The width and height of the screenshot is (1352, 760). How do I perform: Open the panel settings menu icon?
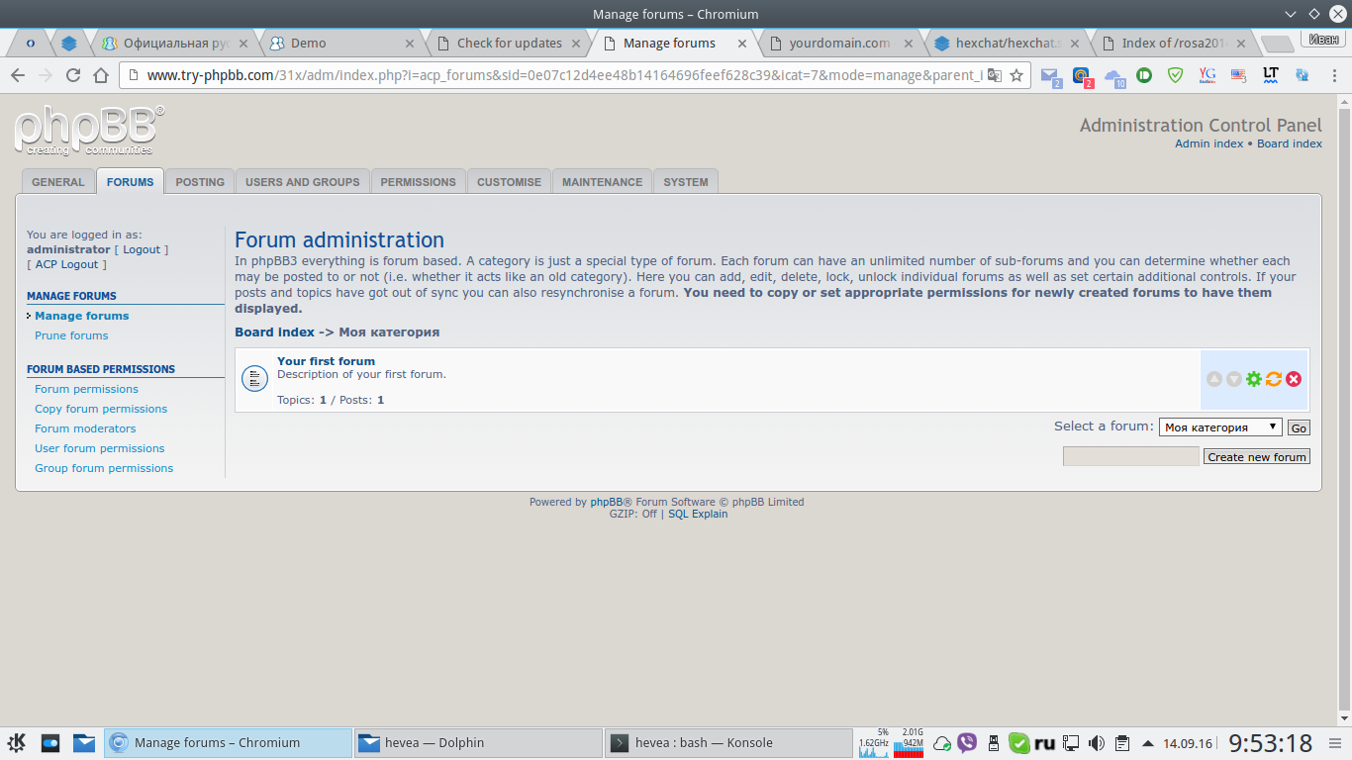(1337, 743)
